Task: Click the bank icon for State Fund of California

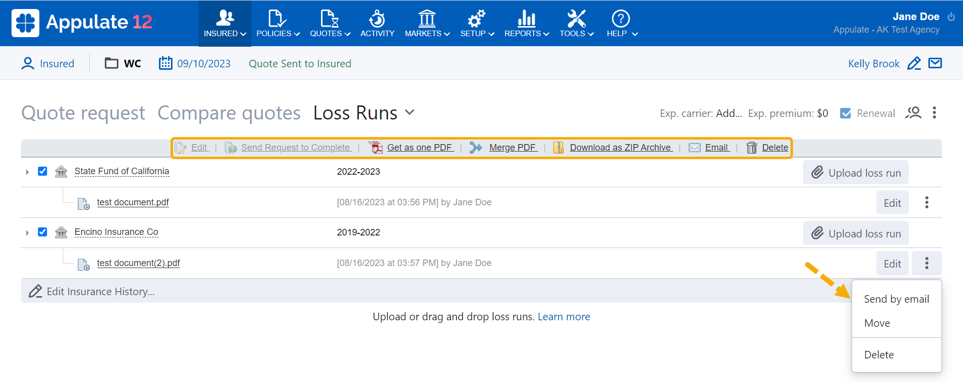Action: point(61,171)
